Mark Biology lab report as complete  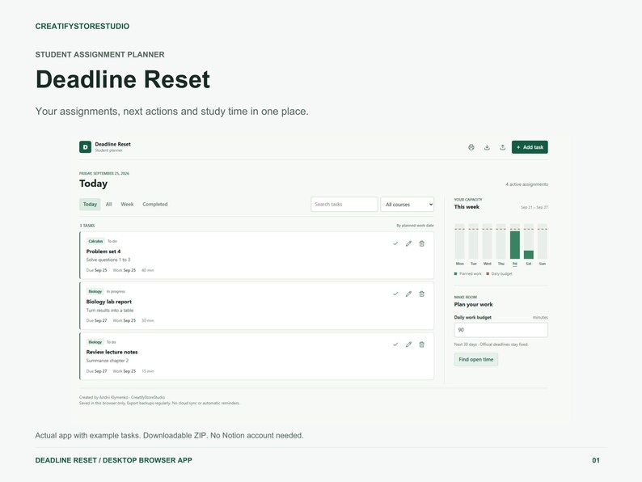[x=395, y=294]
